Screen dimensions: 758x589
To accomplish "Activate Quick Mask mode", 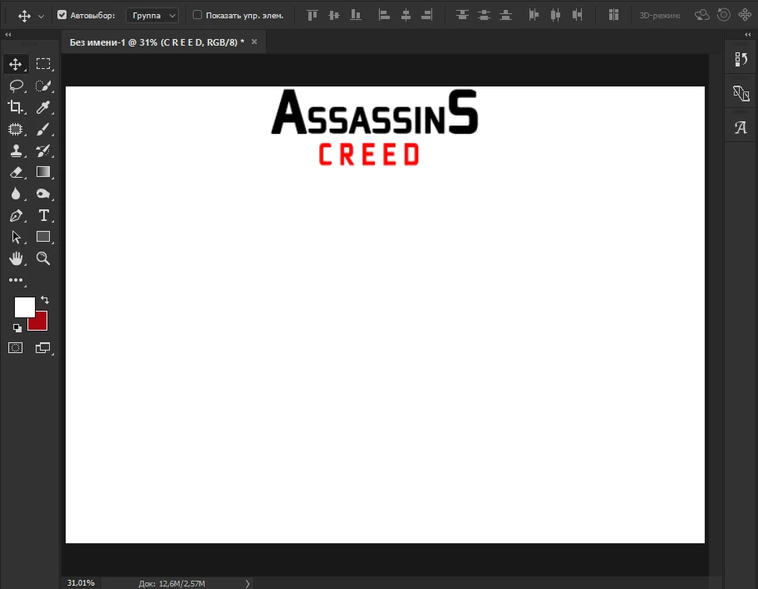I will (x=15, y=347).
